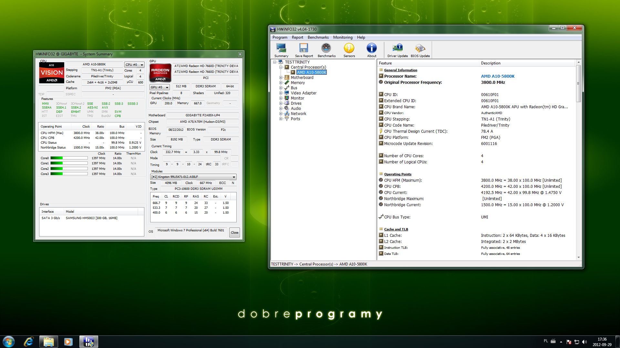620x348 pixels.
Task: Click the BIOS Update icon
Action: (x=420, y=50)
